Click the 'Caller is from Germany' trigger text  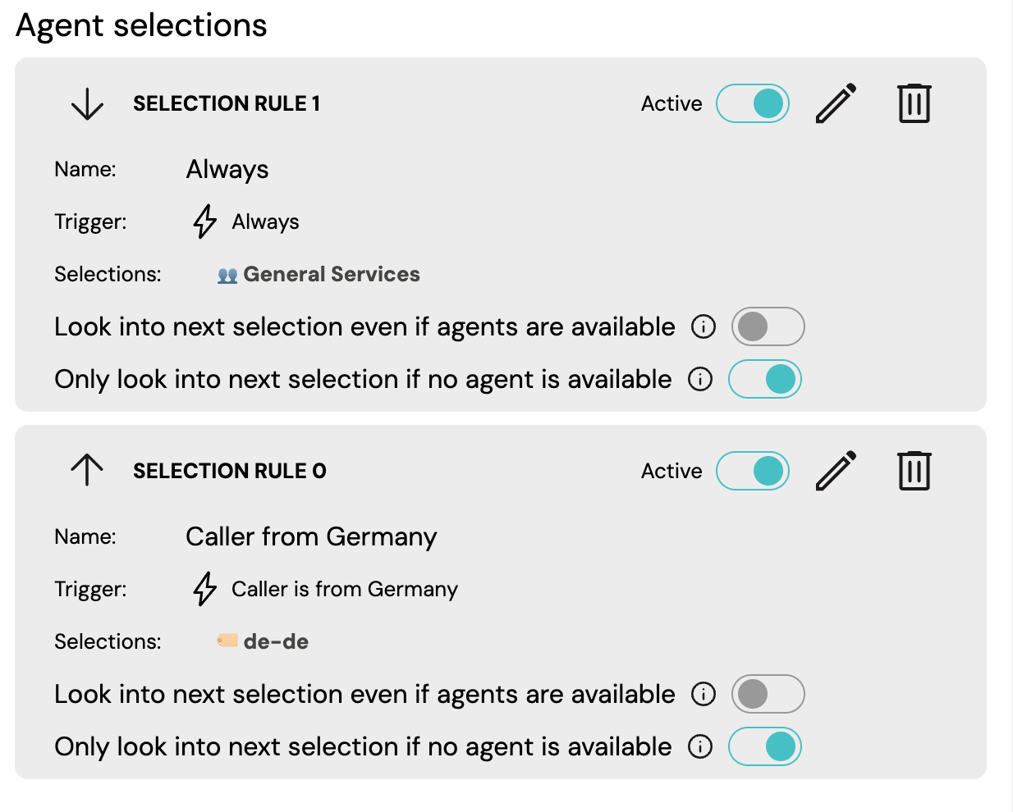[345, 589]
